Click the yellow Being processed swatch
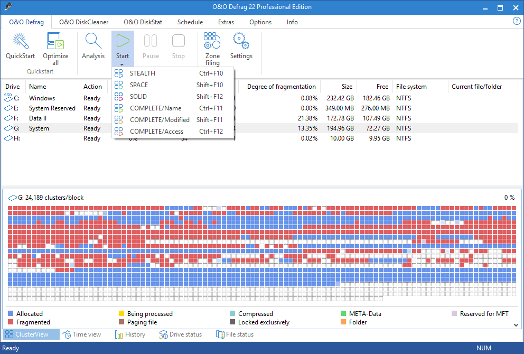The image size is (524, 354). click(x=121, y=313)
